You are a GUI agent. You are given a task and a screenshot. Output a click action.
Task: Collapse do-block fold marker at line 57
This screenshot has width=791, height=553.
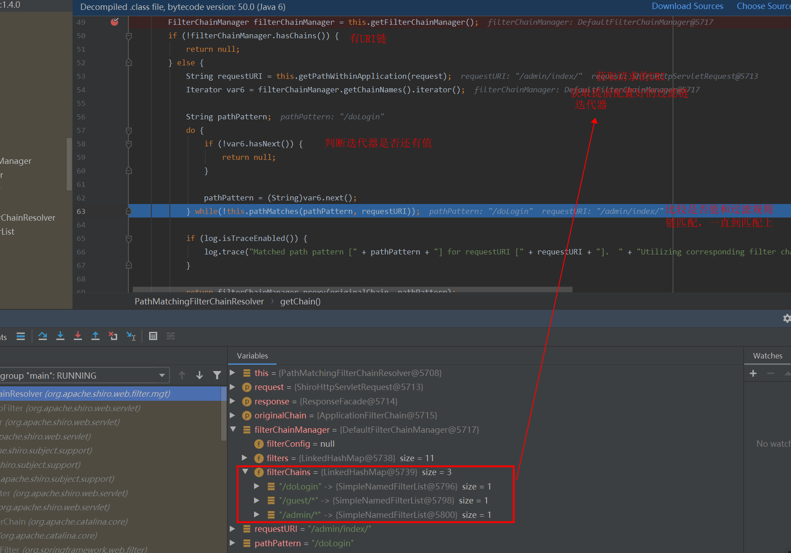[x=129, y=130]
